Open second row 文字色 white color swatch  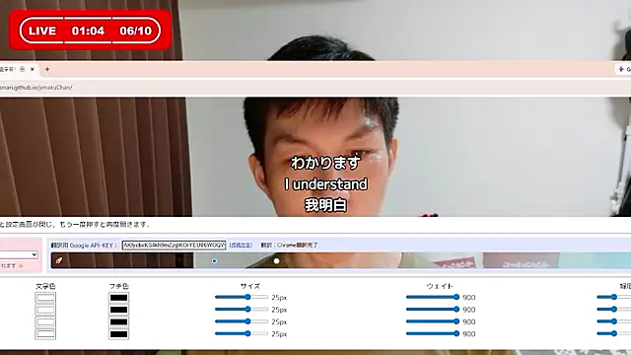click(45, 310)
